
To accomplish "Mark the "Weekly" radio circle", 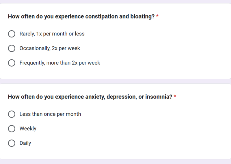I will (12, 129).
